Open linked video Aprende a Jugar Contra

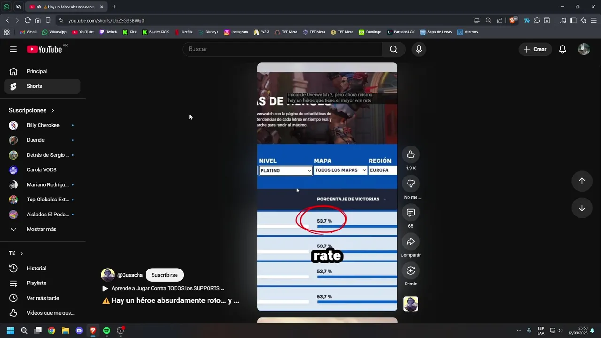pos(163,288)
